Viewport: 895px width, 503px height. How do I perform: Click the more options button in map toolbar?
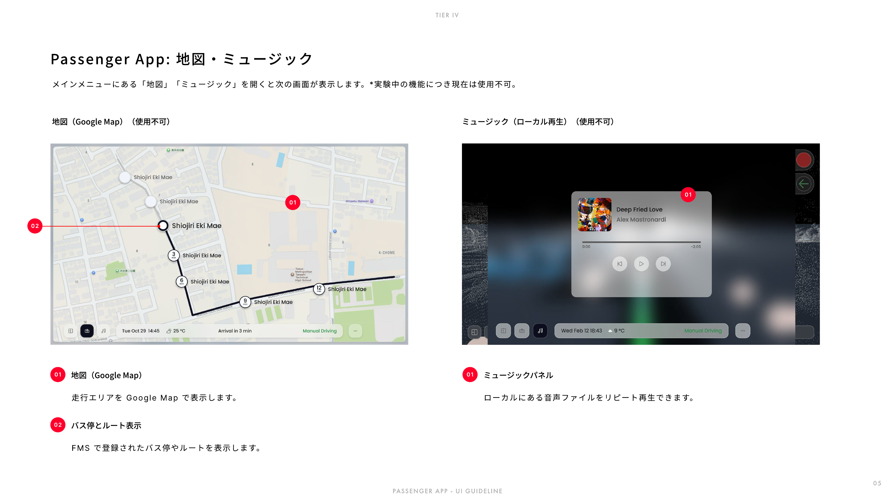pyautogui.click(x=355, y=331)
